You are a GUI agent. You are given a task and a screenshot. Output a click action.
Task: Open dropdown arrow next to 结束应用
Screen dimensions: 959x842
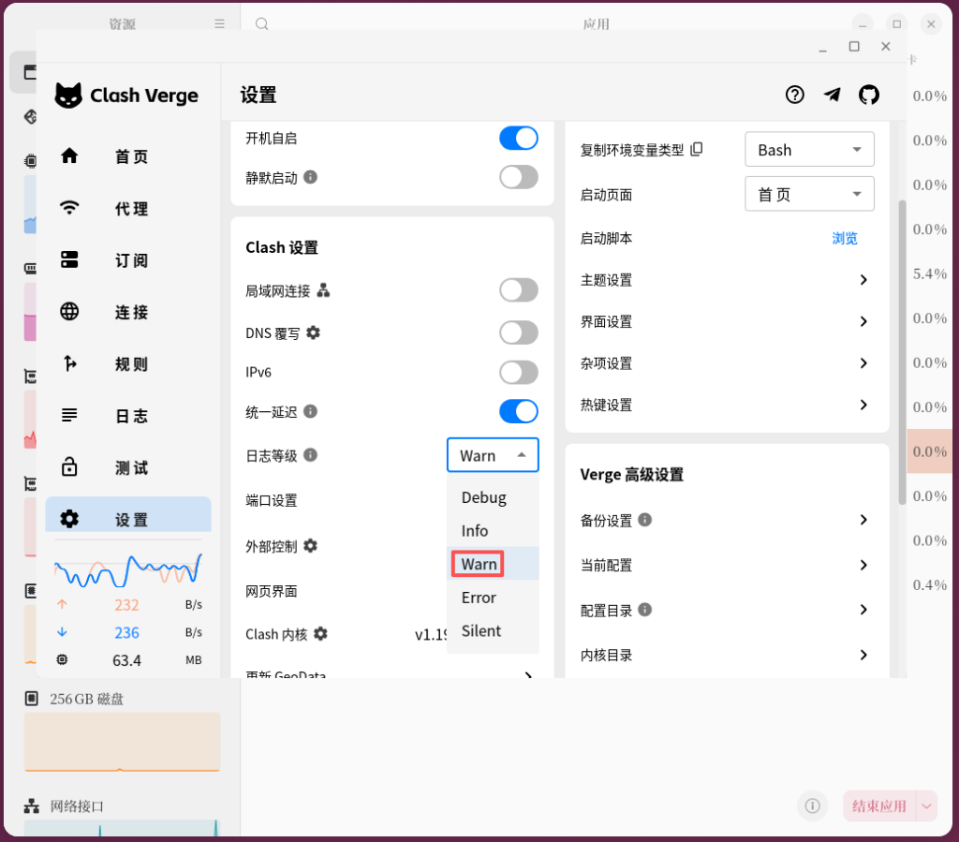click(x=926, y=805)
